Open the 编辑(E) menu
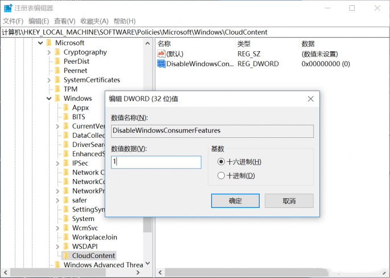Image resolution: width=390 pixels, height=278 pixels. [x=39, y=21]
